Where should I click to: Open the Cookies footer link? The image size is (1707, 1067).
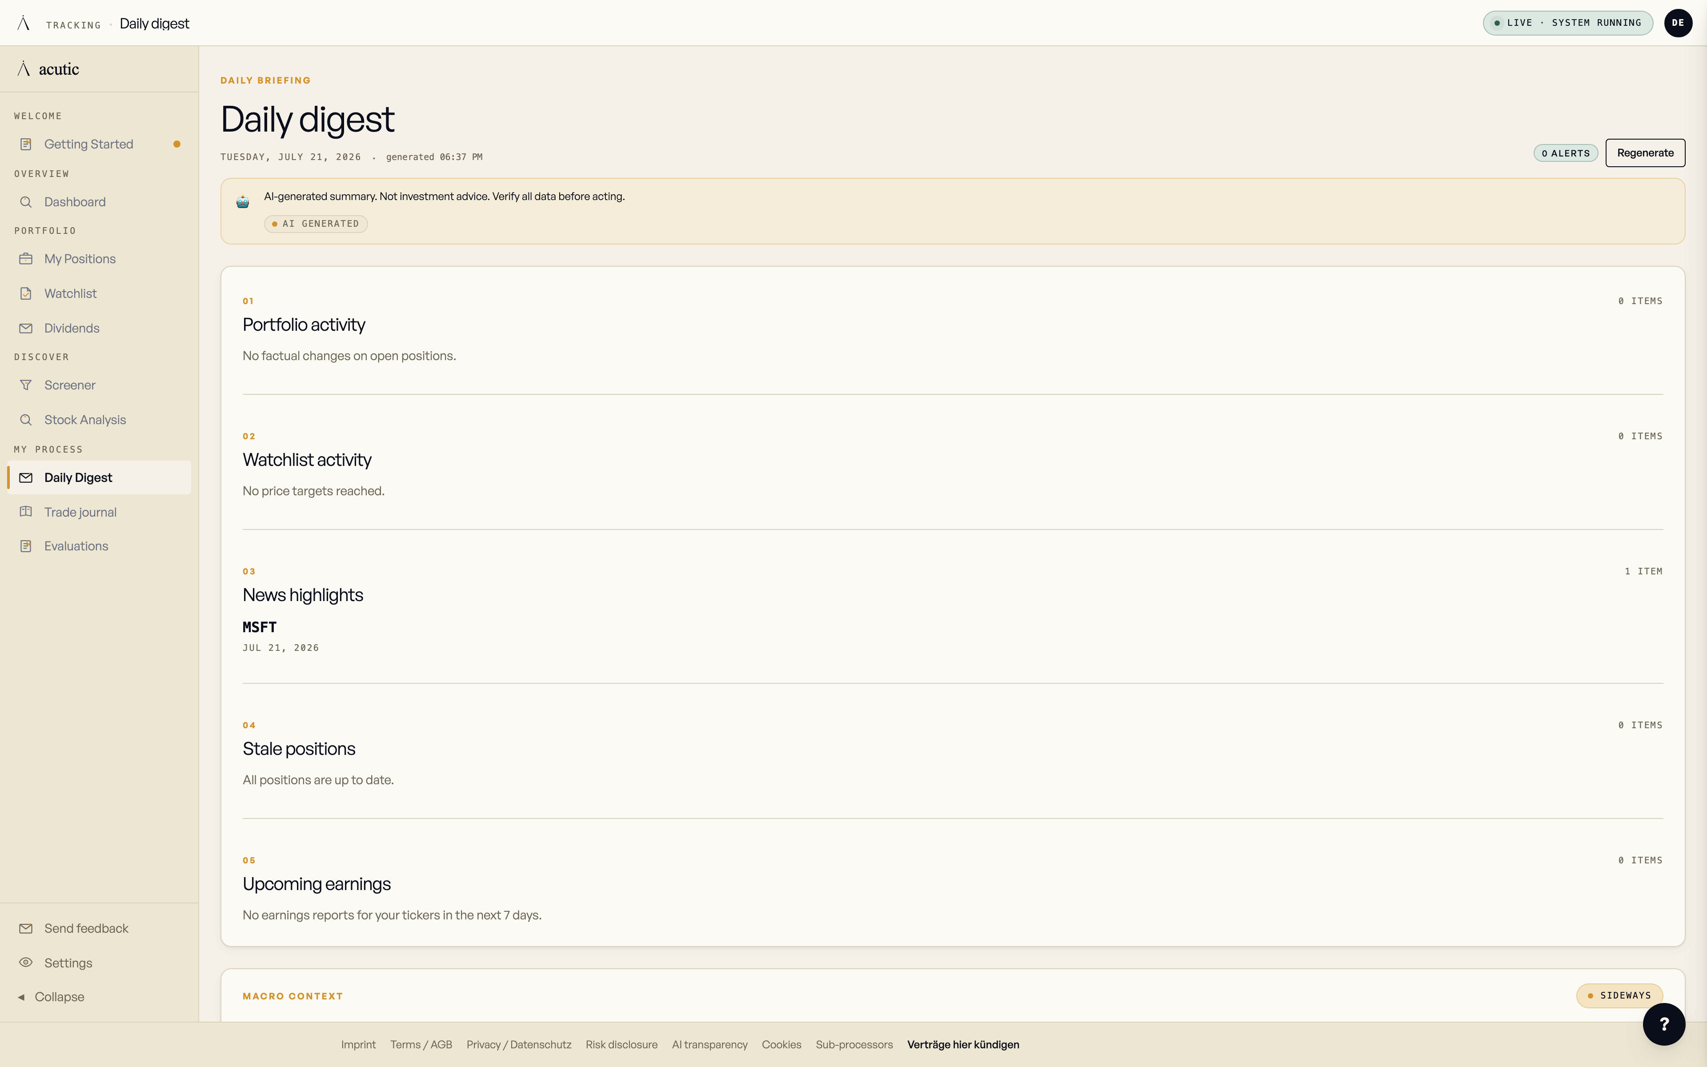(781, 1044)
